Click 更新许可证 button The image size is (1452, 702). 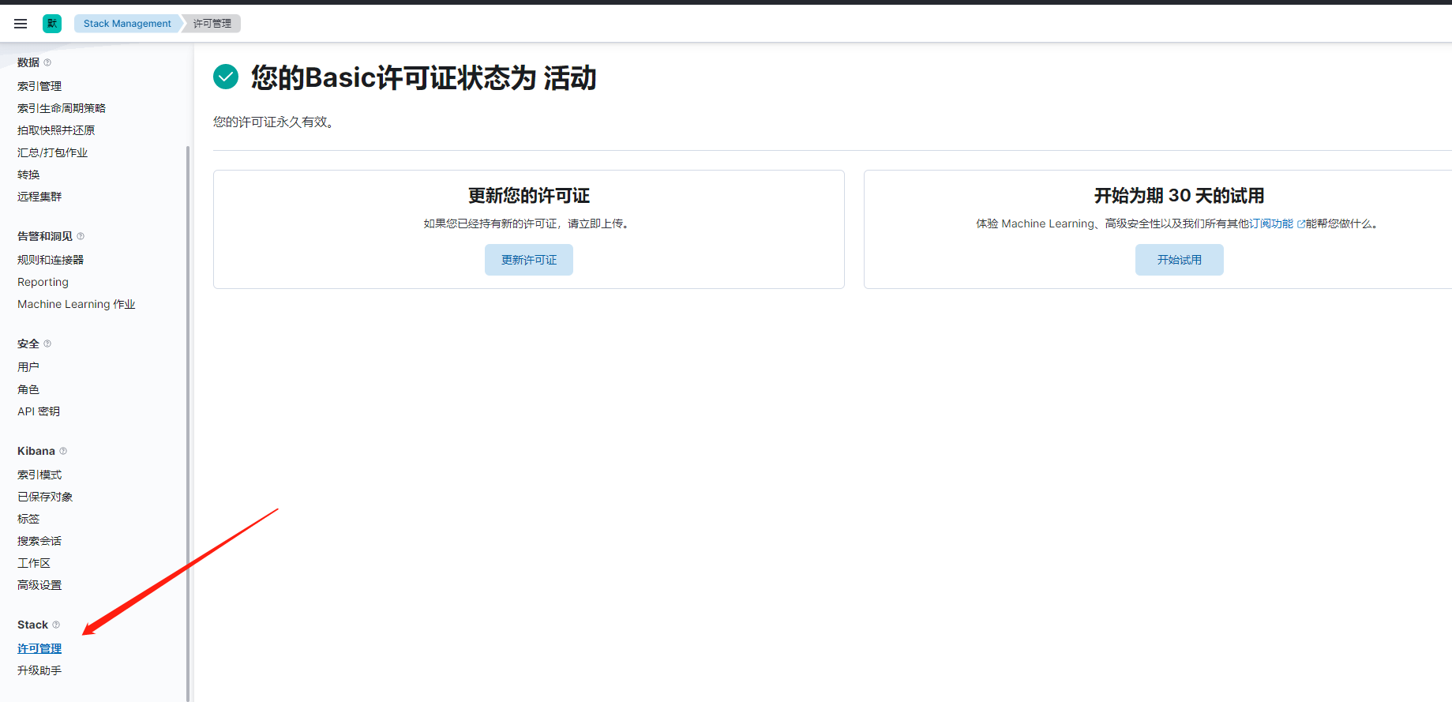click(529, 260)
